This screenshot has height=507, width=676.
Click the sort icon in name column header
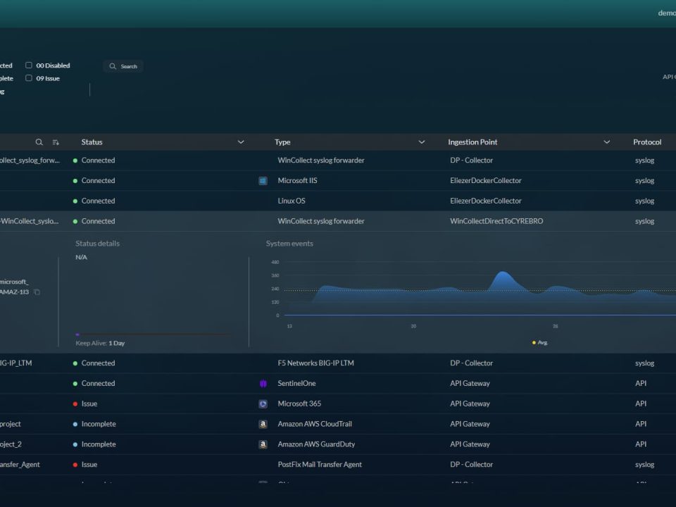point(56,142)
